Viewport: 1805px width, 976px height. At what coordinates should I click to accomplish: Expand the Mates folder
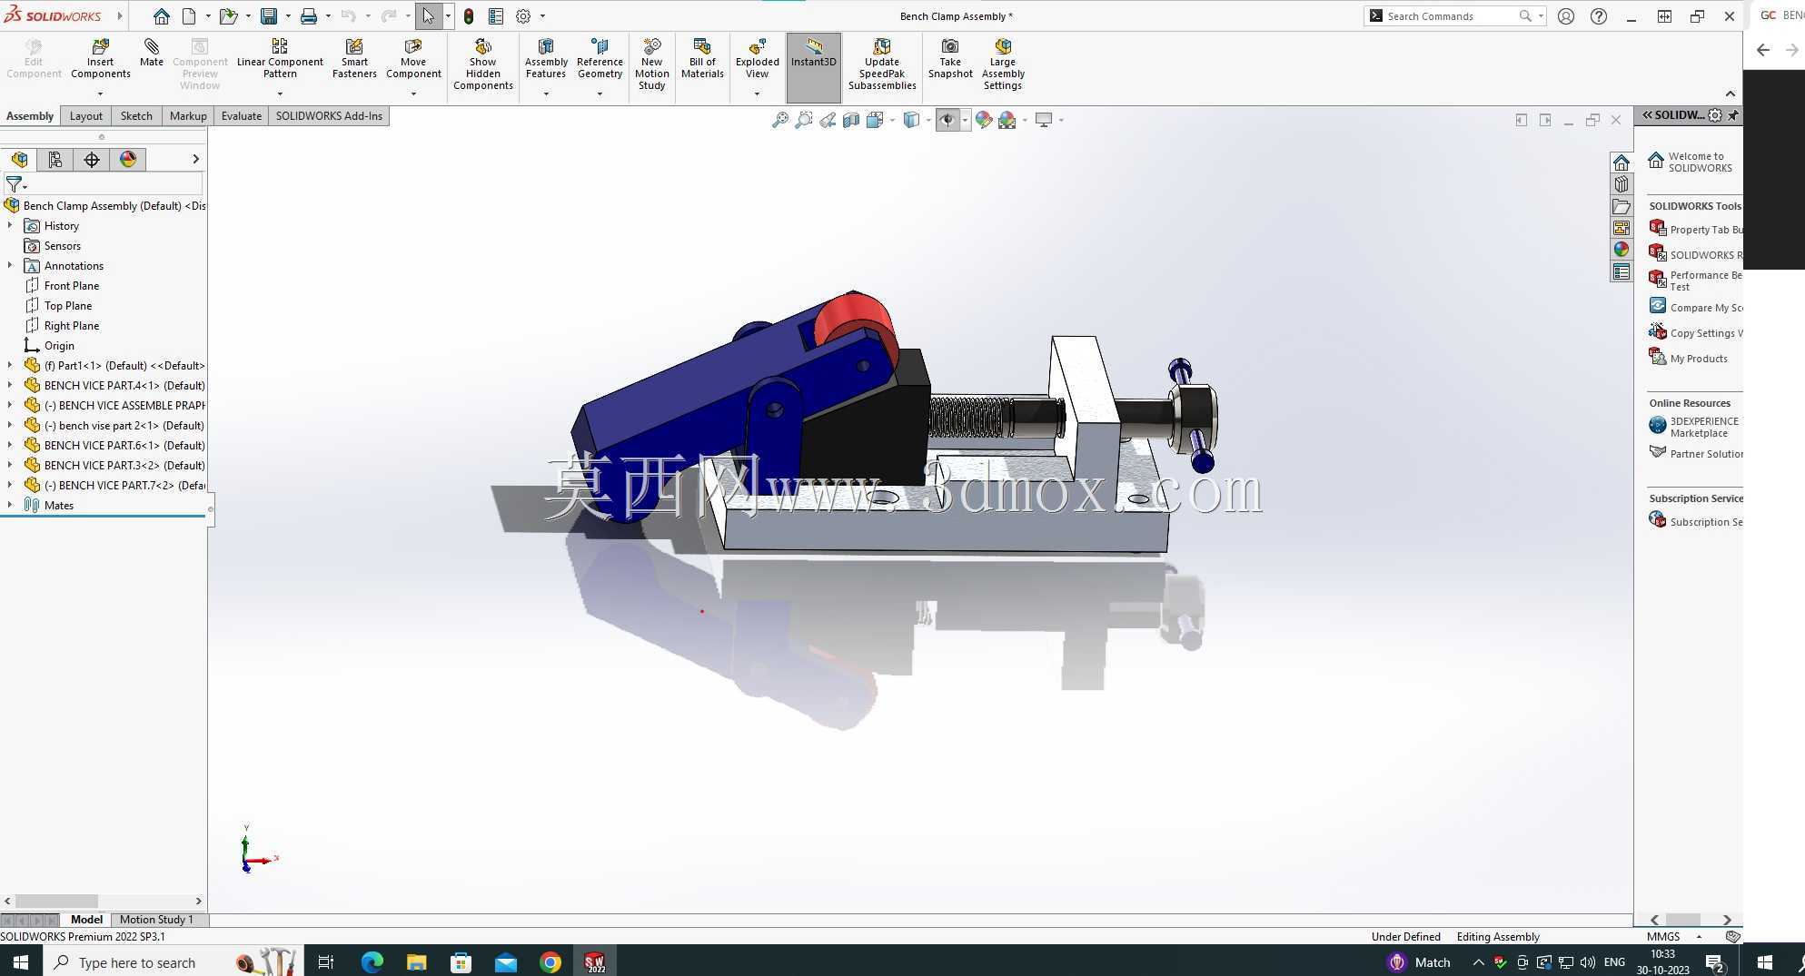[x=10, y=505]
